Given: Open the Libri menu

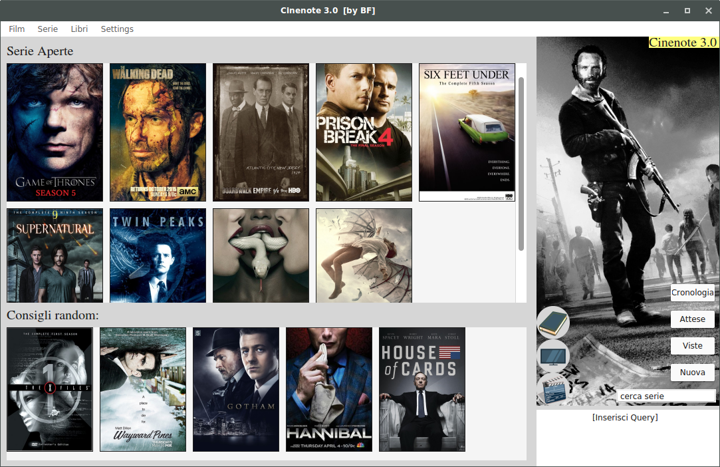Looking at the screenshot, I should click(79, 29).
